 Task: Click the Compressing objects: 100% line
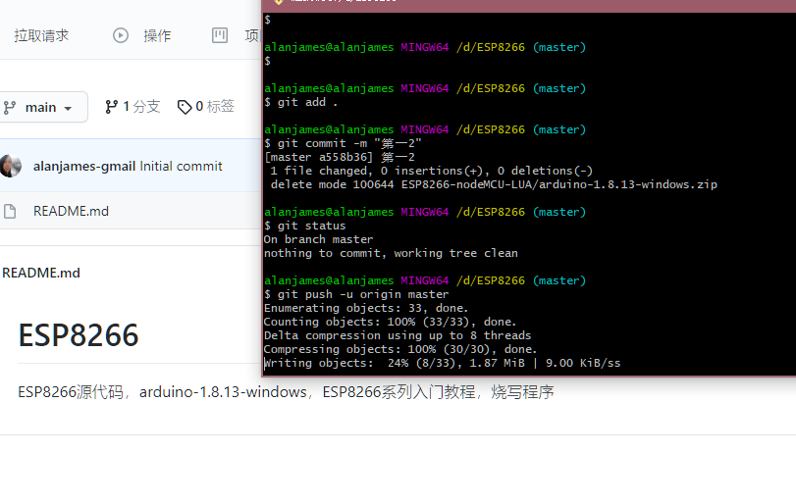pyautogui.click(x=400, y=349)
